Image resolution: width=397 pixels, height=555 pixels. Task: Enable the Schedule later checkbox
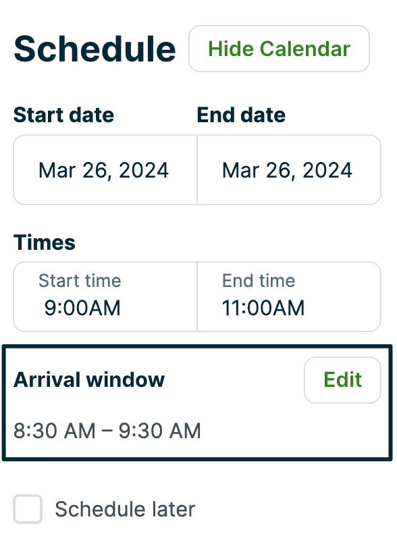28,510
